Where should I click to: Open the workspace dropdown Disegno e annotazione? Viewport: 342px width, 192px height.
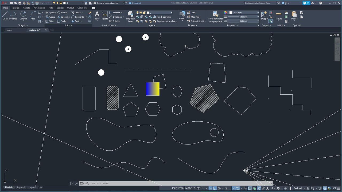pos(109,3)
